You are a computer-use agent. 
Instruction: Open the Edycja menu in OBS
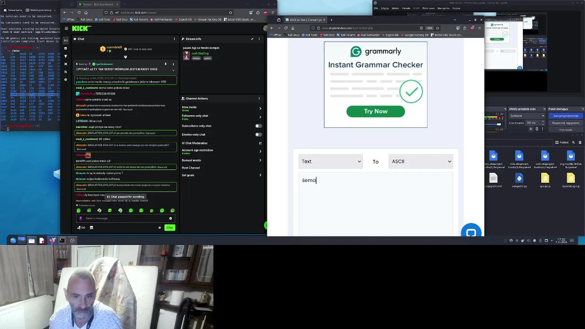tap(384, 8)
